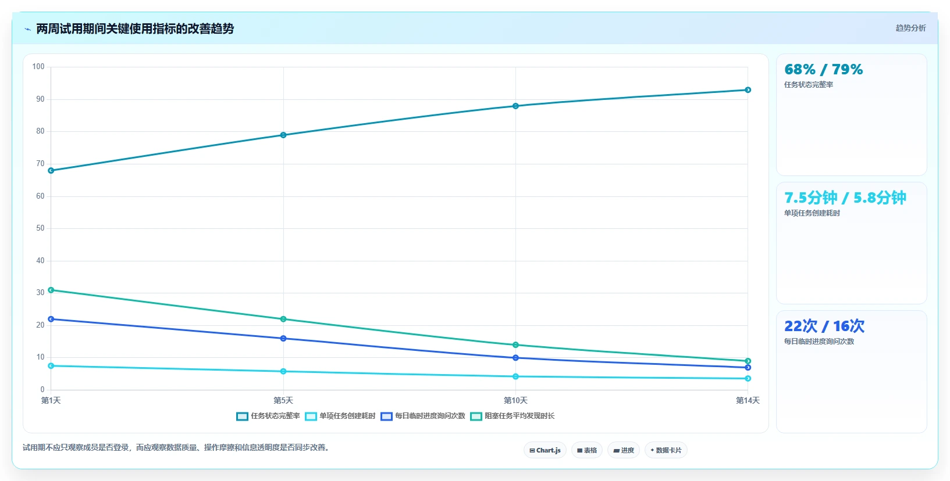950x481 pixels.
Task: Click the 22次 / 16次 stat value
Action: point(824,326)
